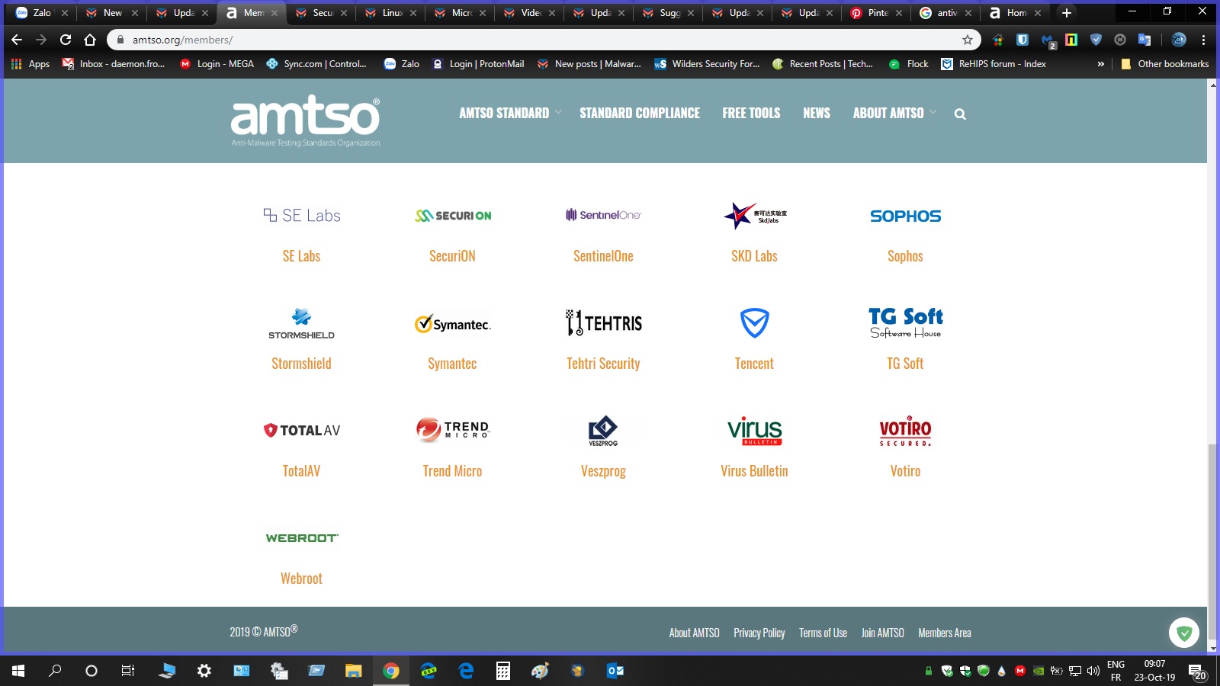Open the About AMTSO footer link
The height and width of the screenshot is (686, 1220).
pyautogui.click(x=695, y=633)
